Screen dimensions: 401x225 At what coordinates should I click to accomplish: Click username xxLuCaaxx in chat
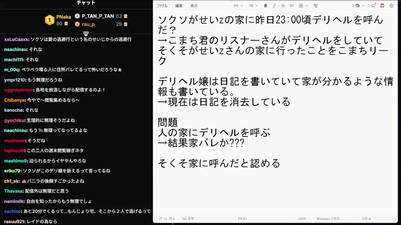tap(16, 39)
